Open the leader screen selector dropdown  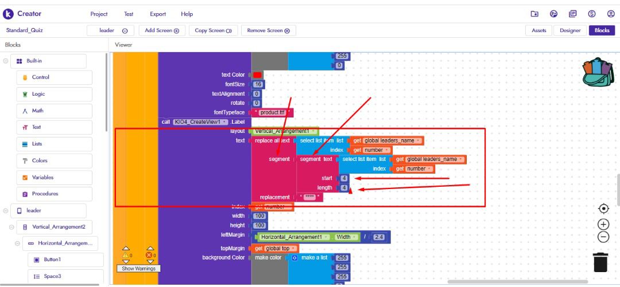point(110,30)
